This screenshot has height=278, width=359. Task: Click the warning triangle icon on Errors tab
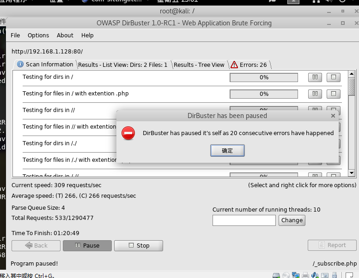click(x=234, y=65)
